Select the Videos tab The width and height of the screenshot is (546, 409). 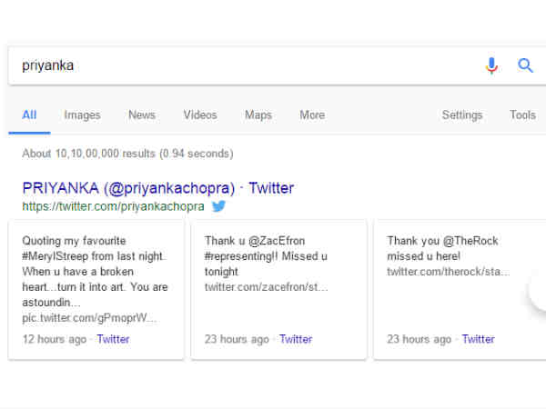pos(200,115)
